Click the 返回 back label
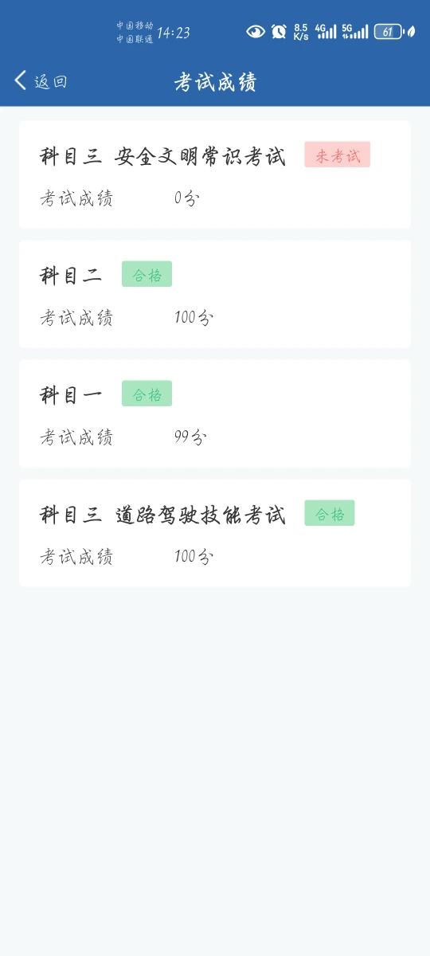 coord(51,81)
